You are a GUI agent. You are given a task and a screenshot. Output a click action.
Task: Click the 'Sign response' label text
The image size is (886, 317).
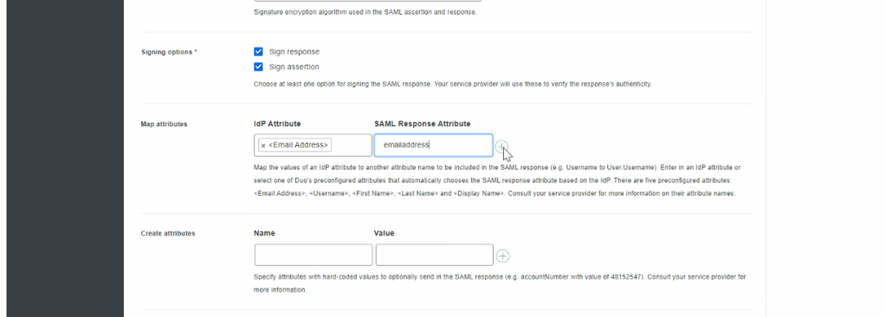294,52
